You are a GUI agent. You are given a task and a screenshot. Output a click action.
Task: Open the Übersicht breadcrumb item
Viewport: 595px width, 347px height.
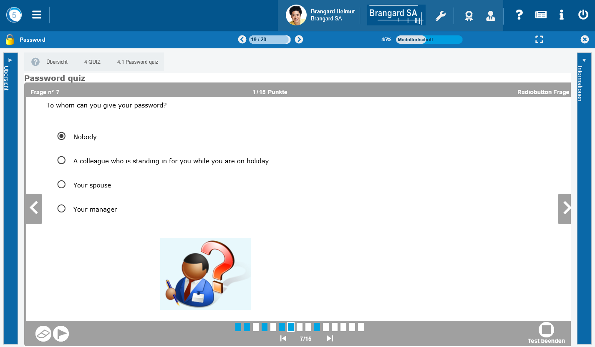click(57, 62)
